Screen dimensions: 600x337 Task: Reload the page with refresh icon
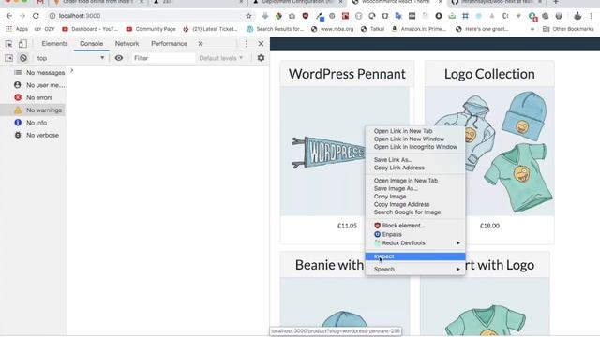[36, 16]
